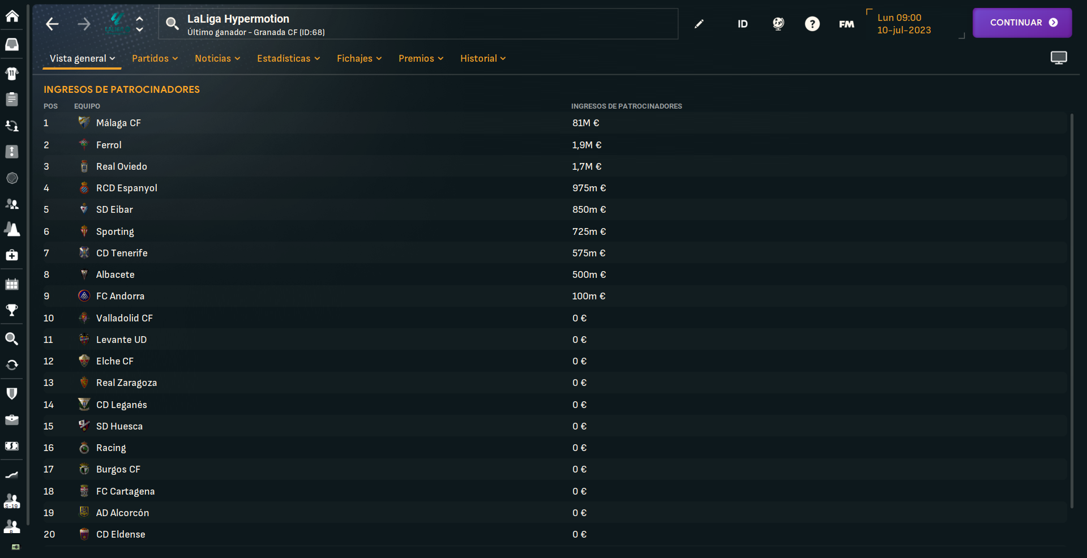Open the FM menu logo

[x=846, y=24]
